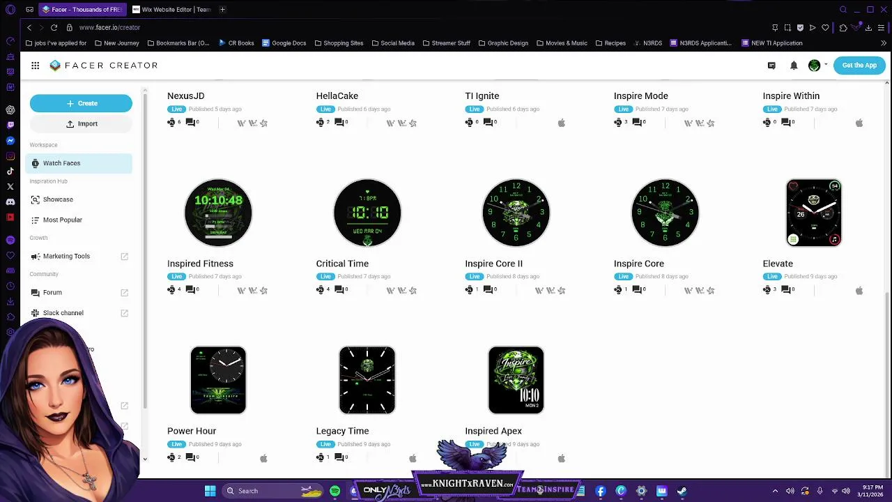Open the Slack channel link
Image resolution: width=892 pixels, height=502 pixels.
pyautogui.click(x=63, y=312)
